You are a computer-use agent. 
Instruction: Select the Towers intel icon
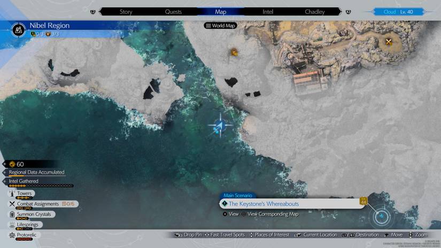pos(12,193)
